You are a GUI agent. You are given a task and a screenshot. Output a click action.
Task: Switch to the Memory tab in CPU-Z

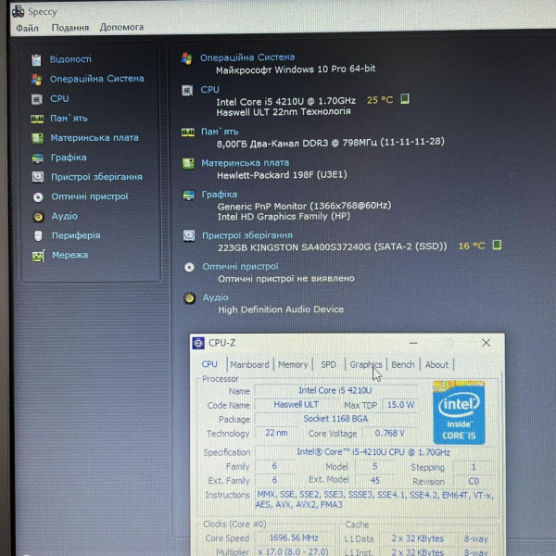coord(293,364)
